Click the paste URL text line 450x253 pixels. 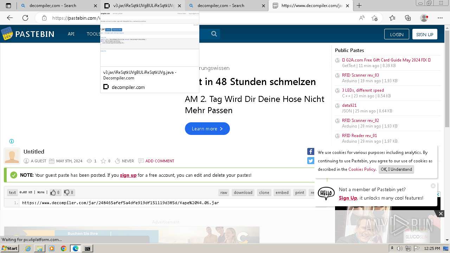(x=120, y=203)
